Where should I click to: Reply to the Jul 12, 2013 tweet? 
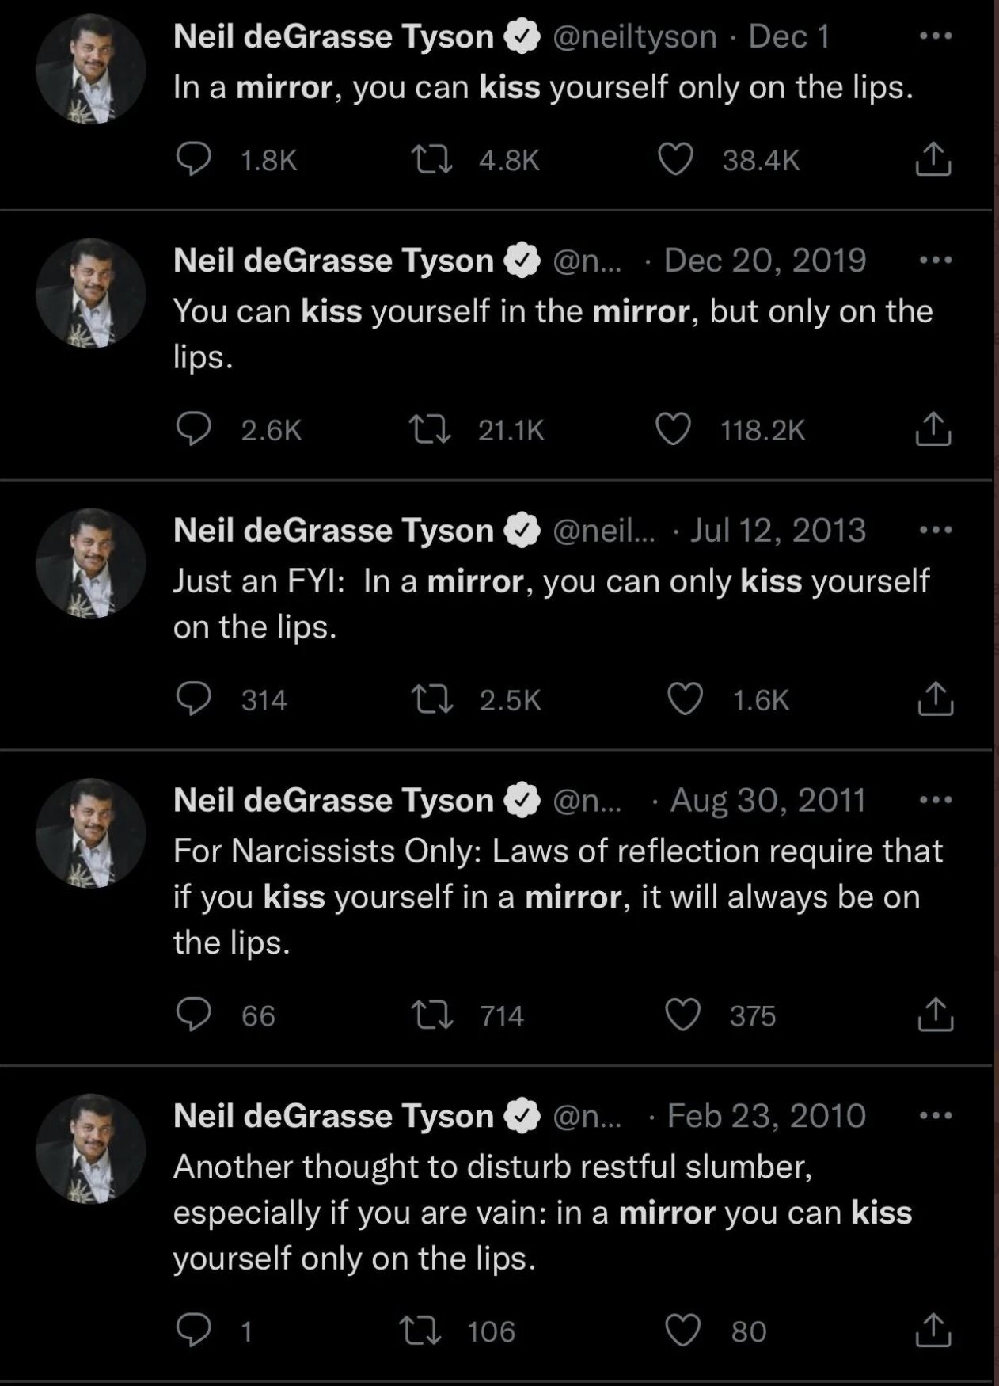coord(193,699)
